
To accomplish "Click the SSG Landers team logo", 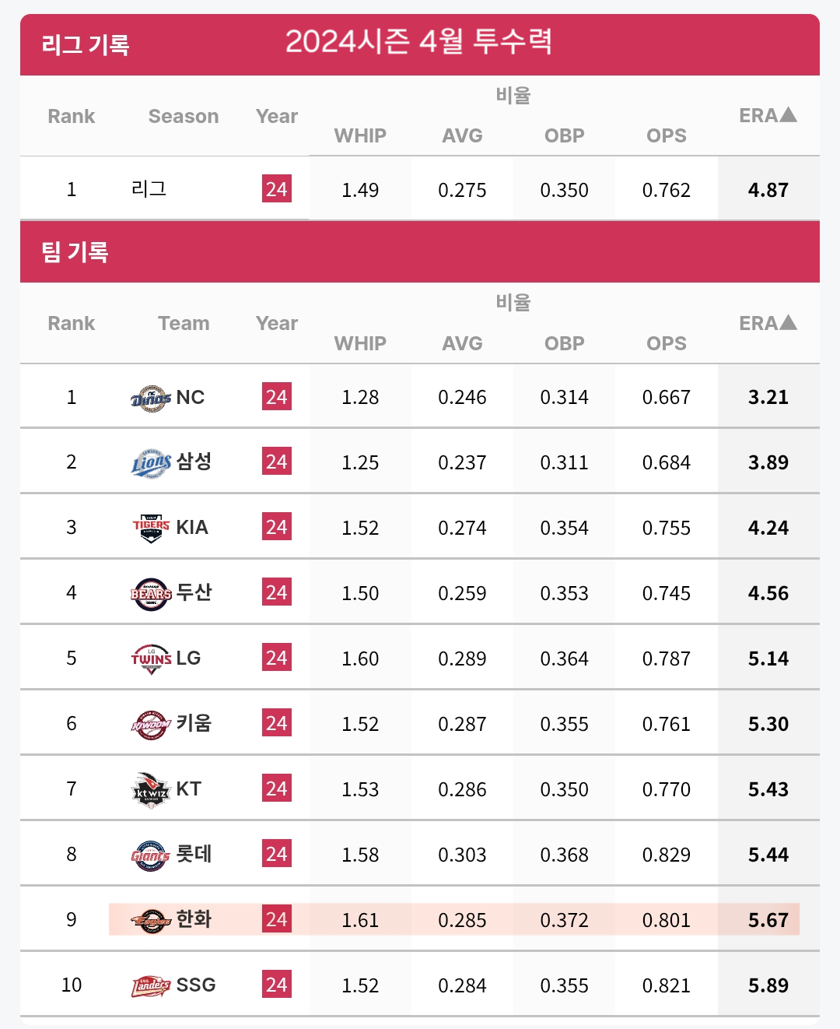I will 151,986.
